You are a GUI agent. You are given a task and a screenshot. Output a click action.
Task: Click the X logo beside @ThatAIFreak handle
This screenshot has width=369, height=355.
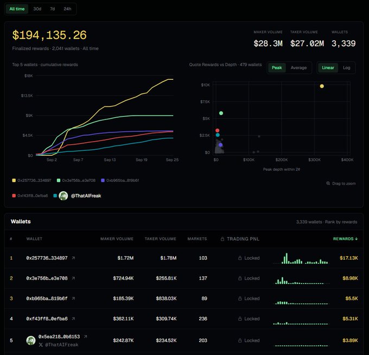41,345
